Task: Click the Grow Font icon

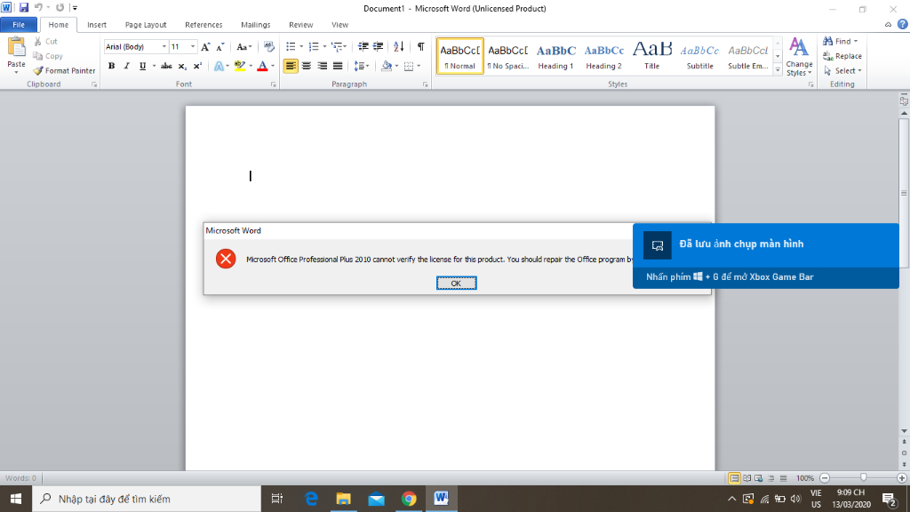Action: click(x=205, y=47)
